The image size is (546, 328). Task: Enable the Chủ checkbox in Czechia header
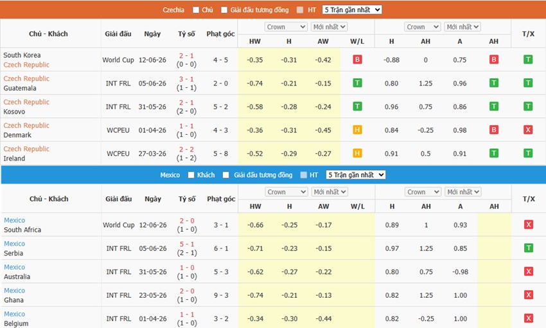click(196, 10)
